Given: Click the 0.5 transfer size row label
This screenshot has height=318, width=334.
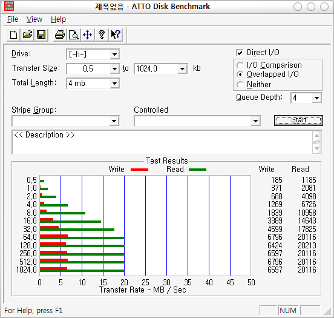Looking at the screenshot, I should click(31, 180).
